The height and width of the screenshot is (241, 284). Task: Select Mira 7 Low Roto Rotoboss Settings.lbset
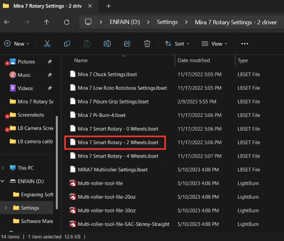[x=122, y=88]
